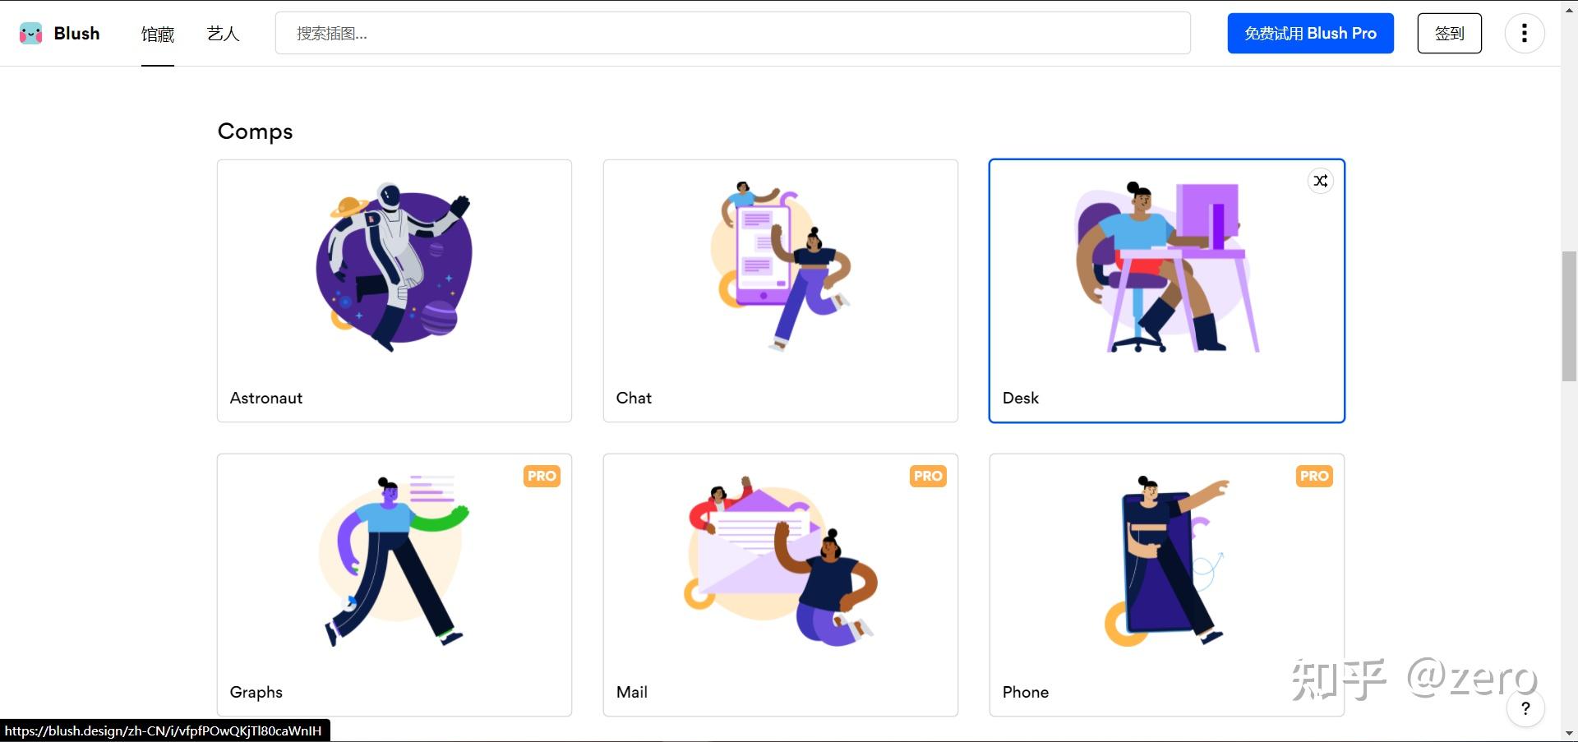Click the vertical scrollbar thumb
1578x742 pixels.
(1569, 317)
